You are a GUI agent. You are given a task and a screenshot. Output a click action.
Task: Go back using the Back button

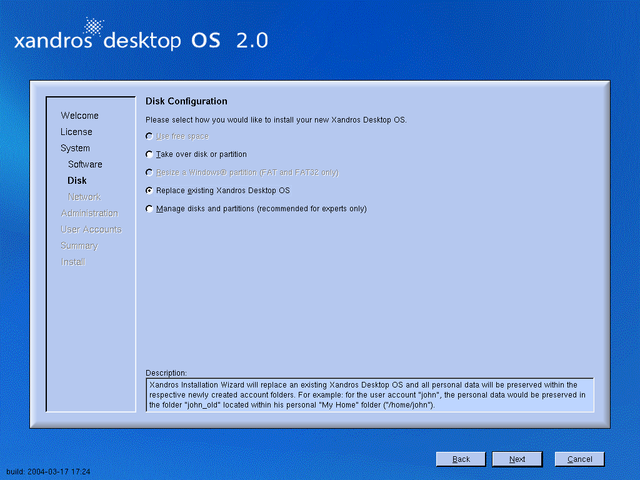pos(461,459)
